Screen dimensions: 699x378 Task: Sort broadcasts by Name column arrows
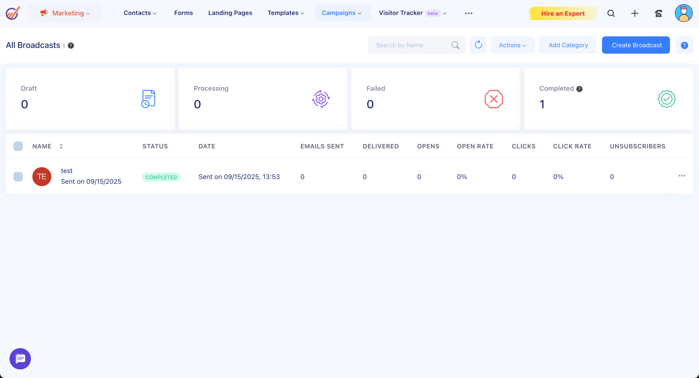click(61, 146)
